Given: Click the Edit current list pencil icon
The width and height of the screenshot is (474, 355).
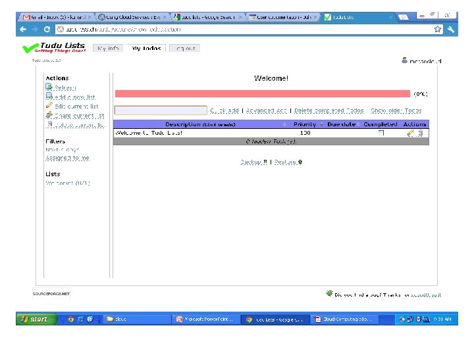Looking at the screenshot, I should click(49, 105).
